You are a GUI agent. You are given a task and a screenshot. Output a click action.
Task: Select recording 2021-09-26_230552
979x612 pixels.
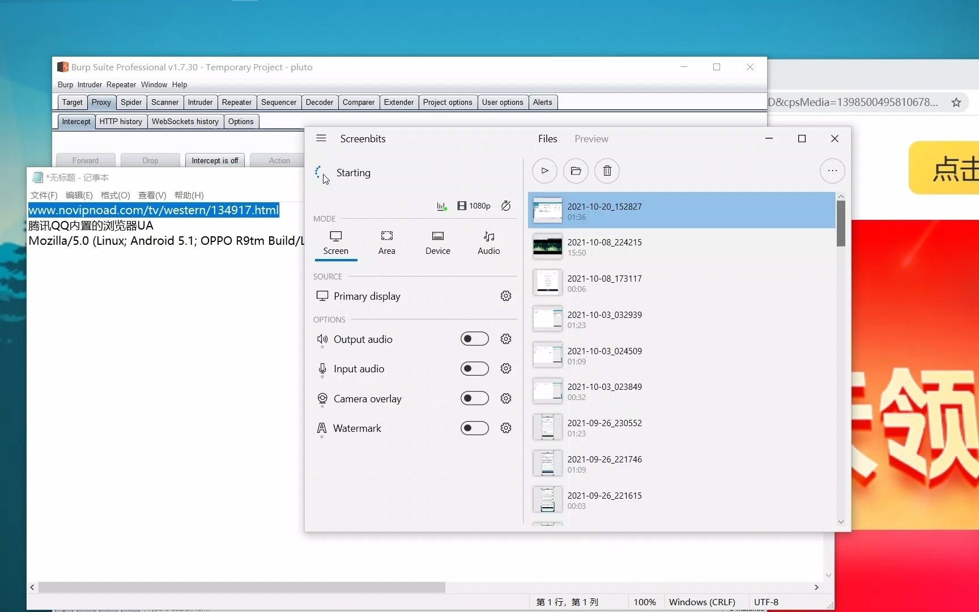pos(682,427)
